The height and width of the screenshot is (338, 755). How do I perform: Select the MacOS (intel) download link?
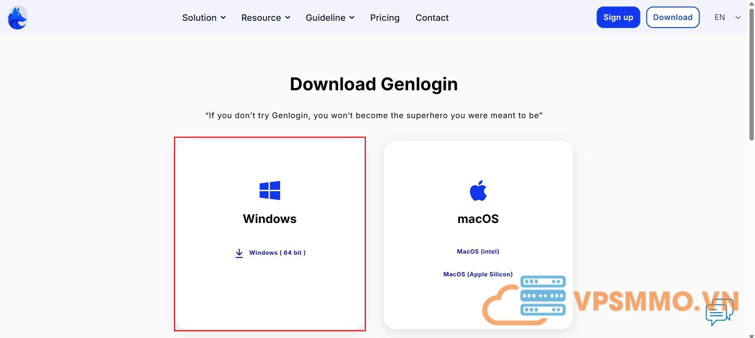click(478, 252)
